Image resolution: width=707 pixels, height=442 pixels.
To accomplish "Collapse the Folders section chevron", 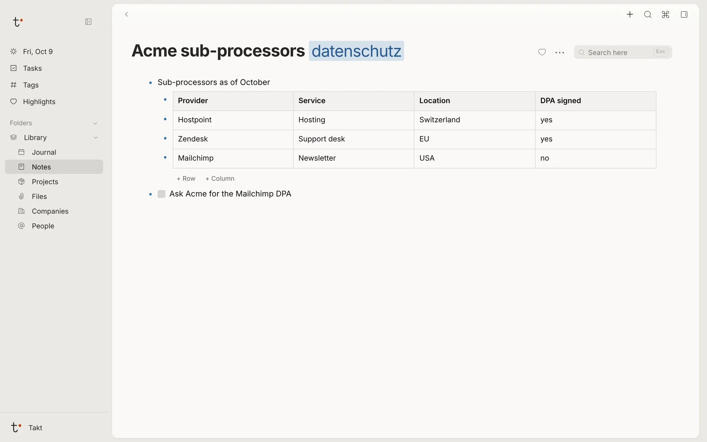I will click(95, 123).
